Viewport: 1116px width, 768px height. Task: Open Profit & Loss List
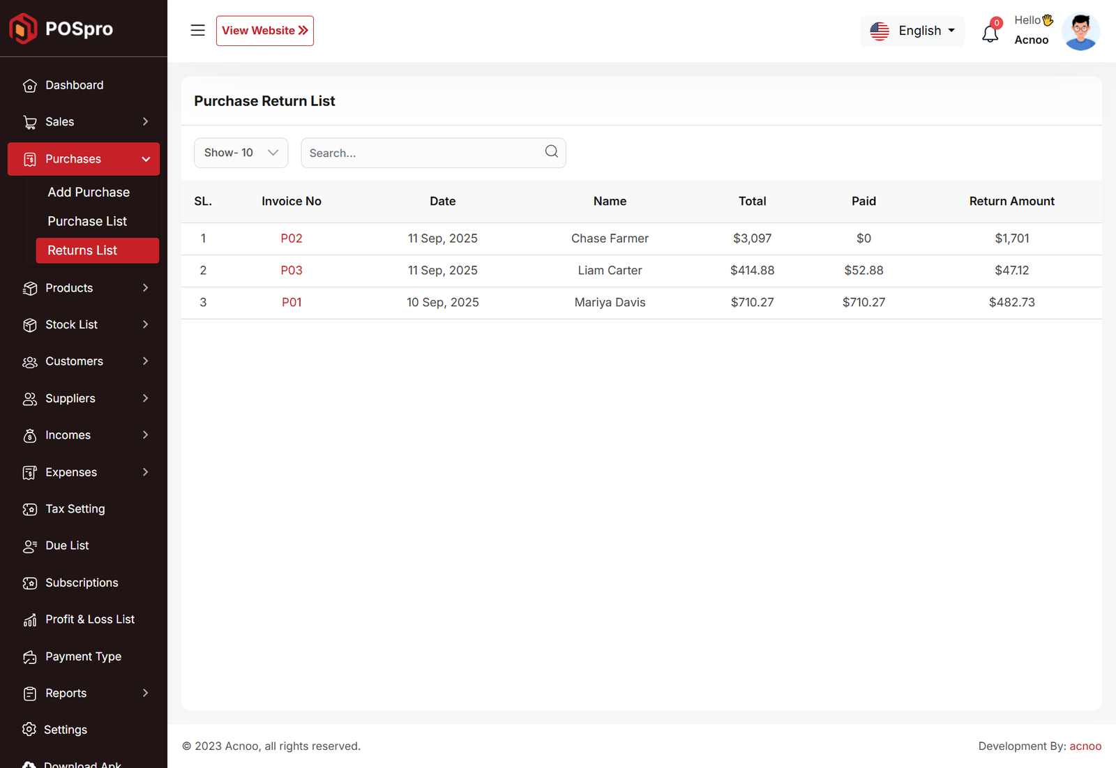click(x=89, y=619)
